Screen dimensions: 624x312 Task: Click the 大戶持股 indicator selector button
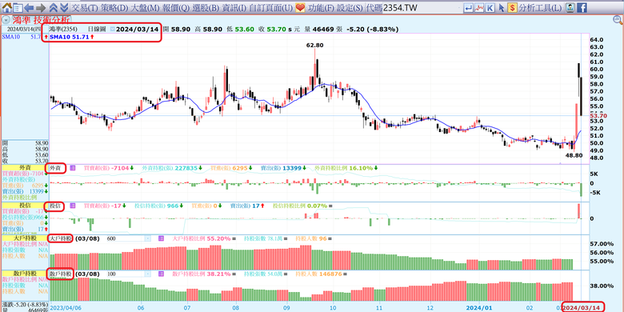tap(61, 238)
